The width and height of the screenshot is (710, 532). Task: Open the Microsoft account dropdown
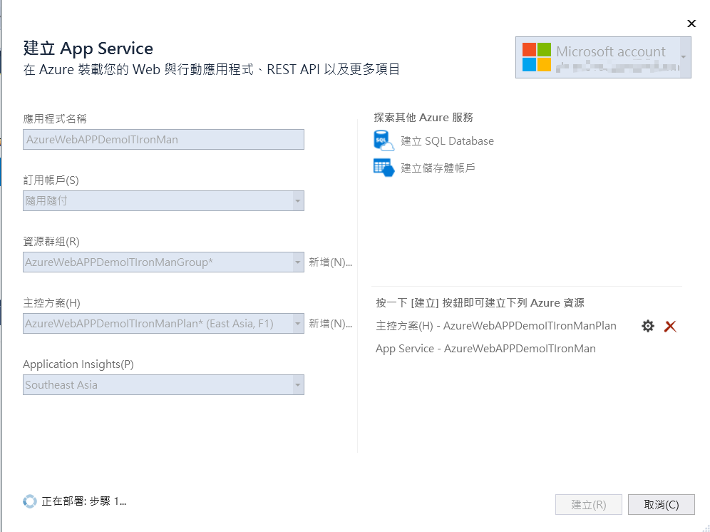[x=684, y=57]
